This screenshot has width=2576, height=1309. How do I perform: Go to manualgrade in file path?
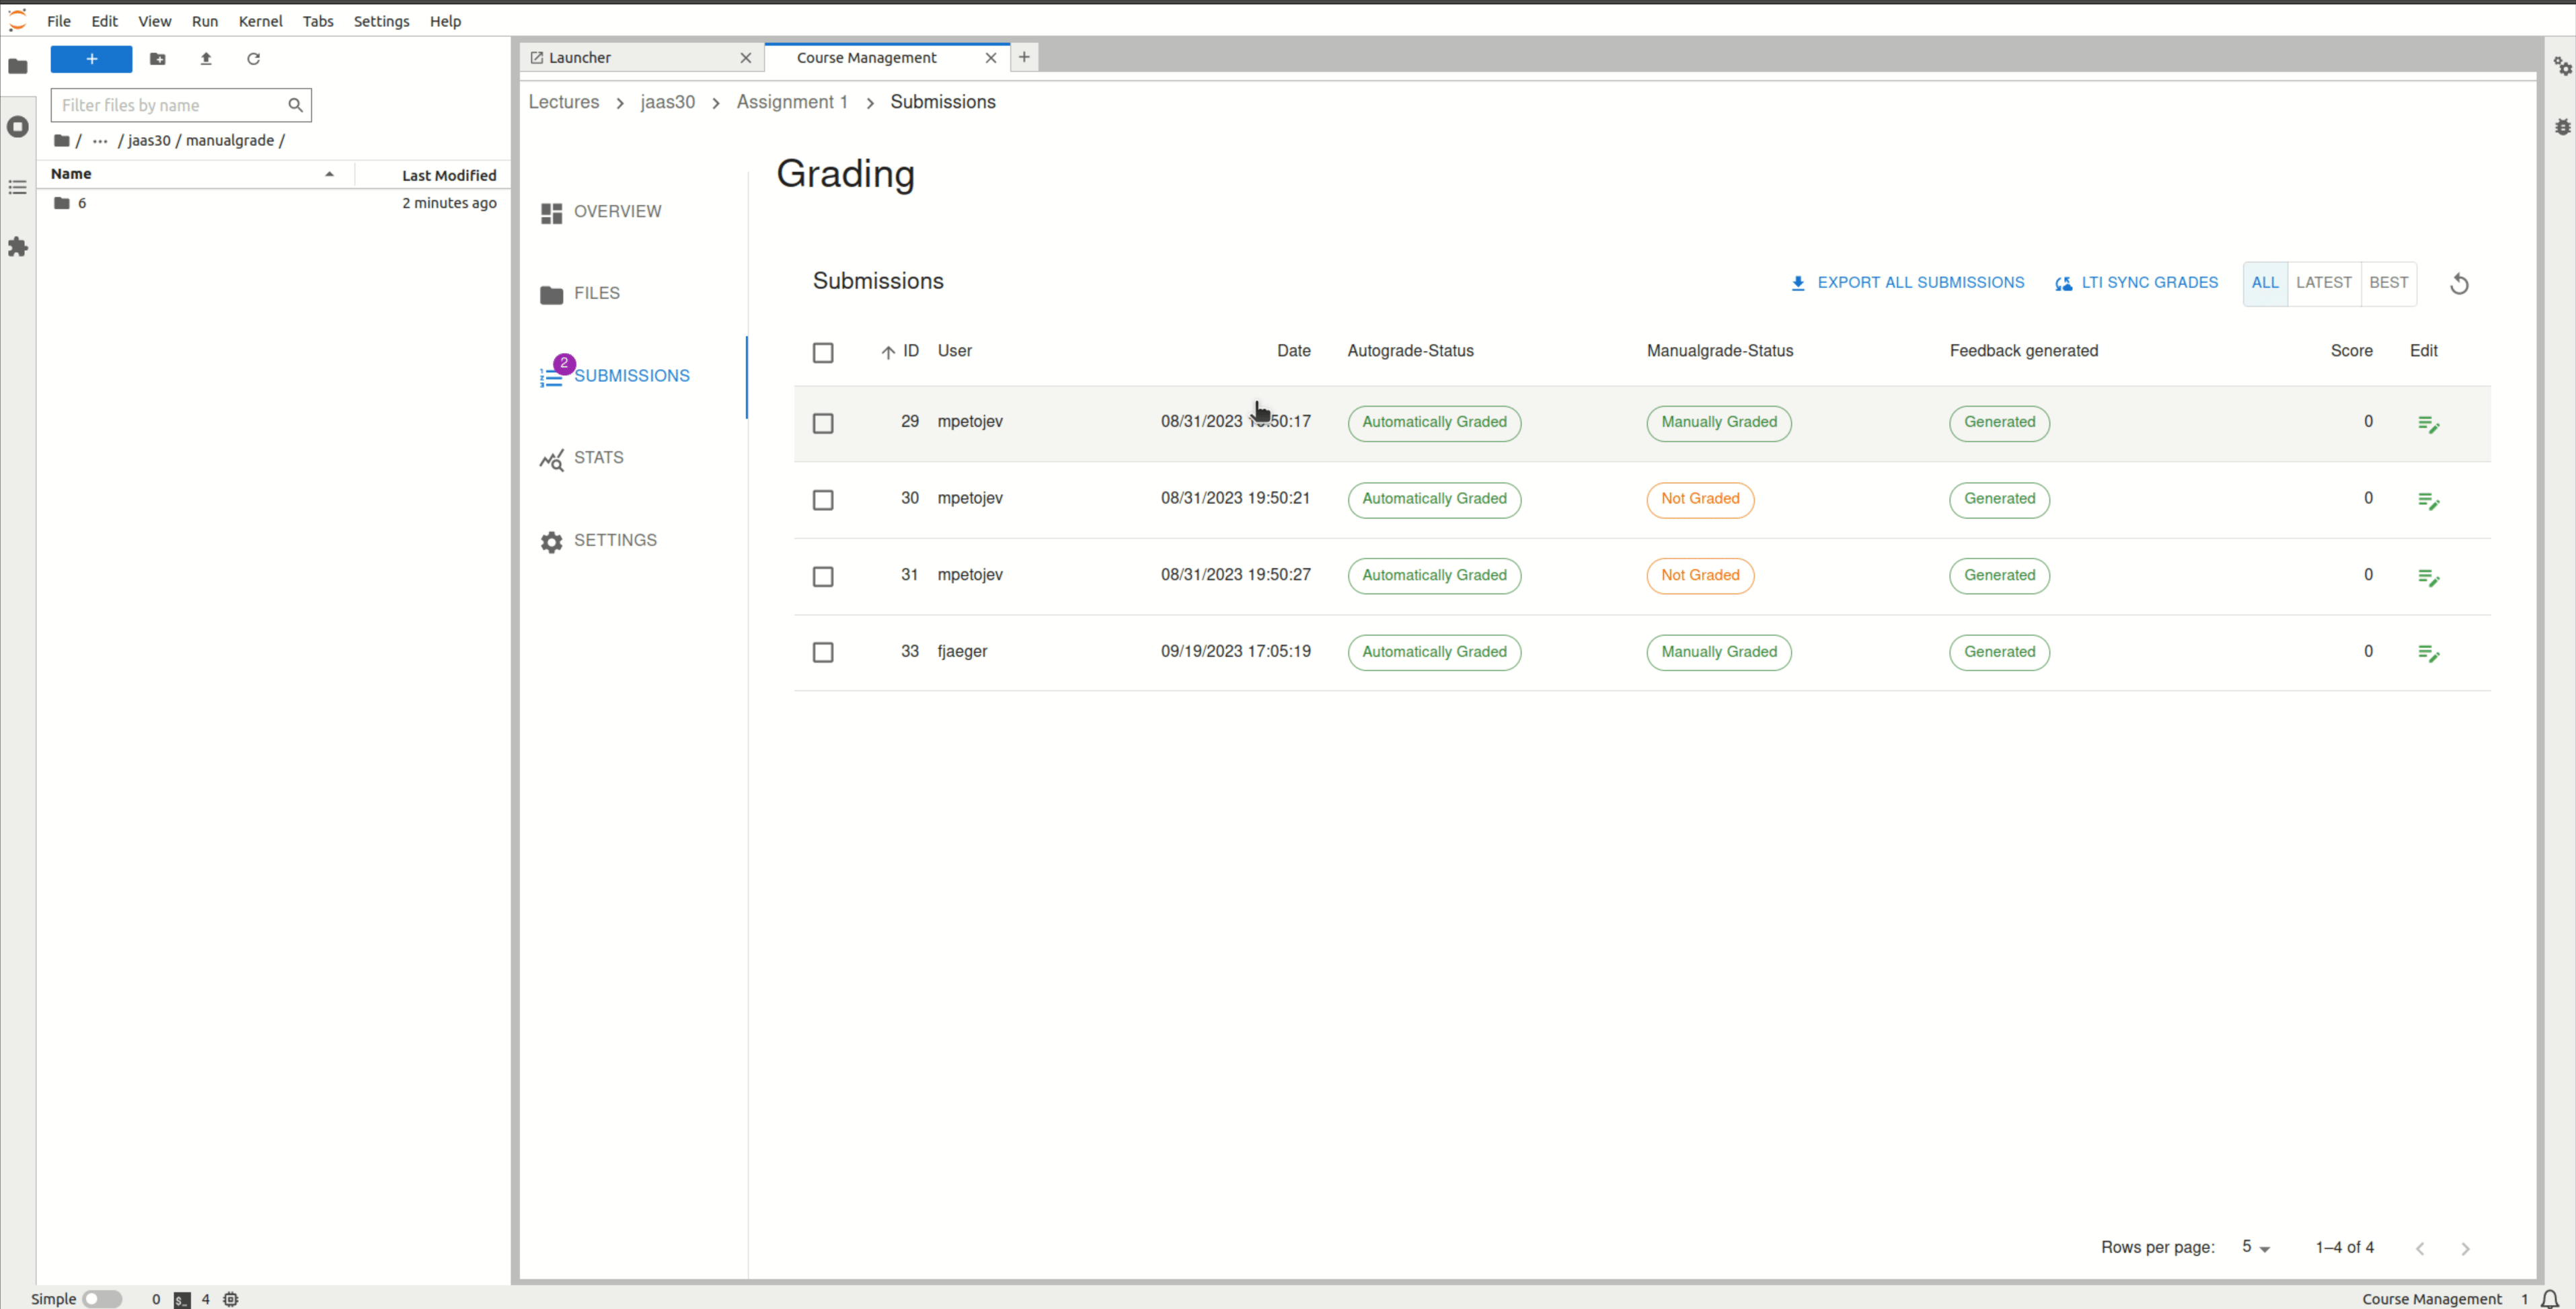click(x=230, y=141)
